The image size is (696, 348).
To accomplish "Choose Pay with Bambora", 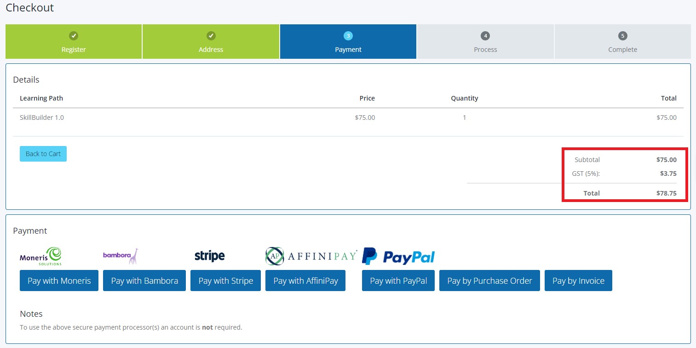I will click(144, 281).
